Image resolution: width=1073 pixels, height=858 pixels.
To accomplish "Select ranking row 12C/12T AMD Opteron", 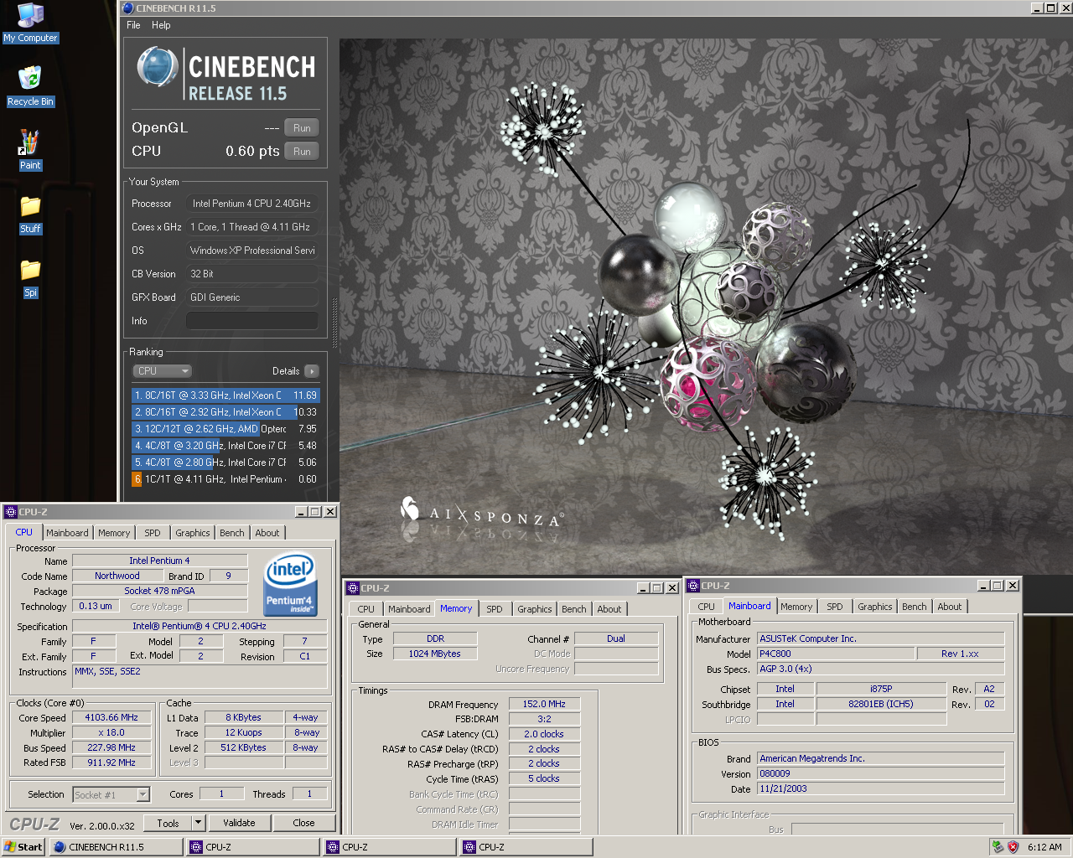I will [225, 429].
